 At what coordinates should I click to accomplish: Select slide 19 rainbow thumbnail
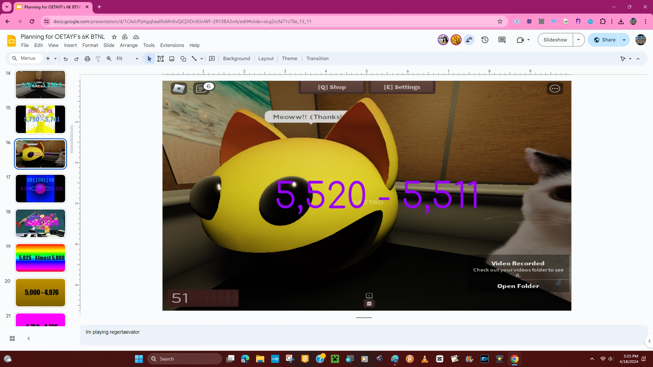pos(40,258)
